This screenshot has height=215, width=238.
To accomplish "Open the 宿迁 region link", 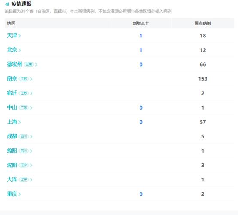I will [12, 93].
